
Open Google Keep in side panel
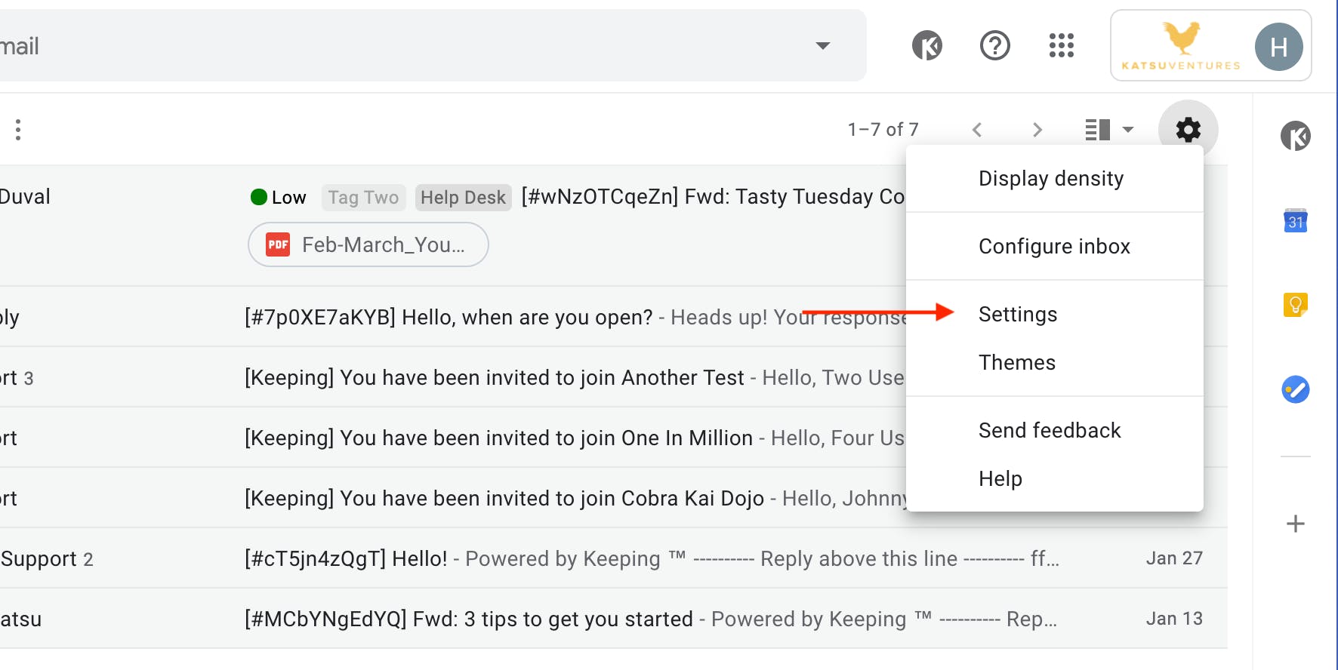(1295, 305)
